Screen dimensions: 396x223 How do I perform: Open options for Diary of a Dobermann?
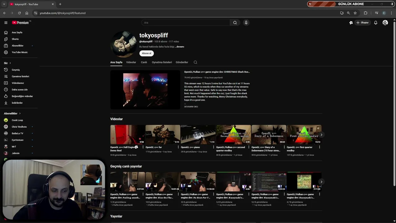click(x=284, y=147)
